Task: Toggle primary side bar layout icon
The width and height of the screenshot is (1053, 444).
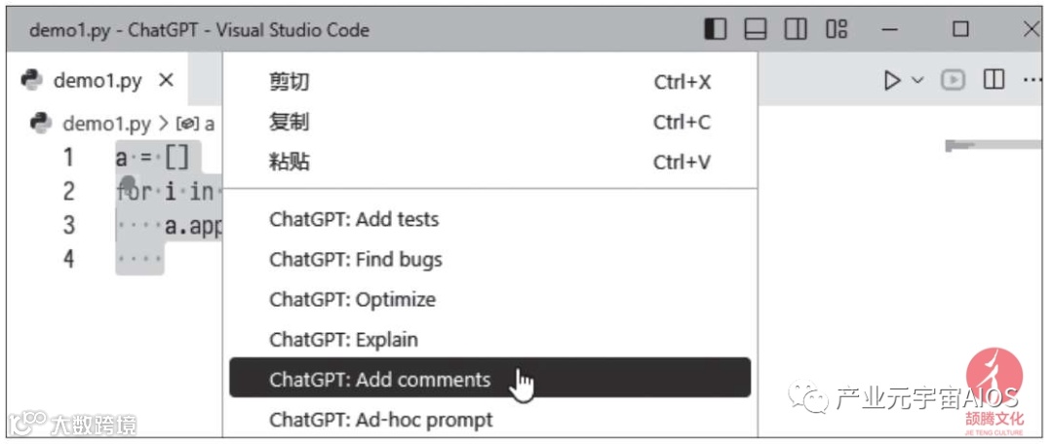Action: (x=716, y=29)
